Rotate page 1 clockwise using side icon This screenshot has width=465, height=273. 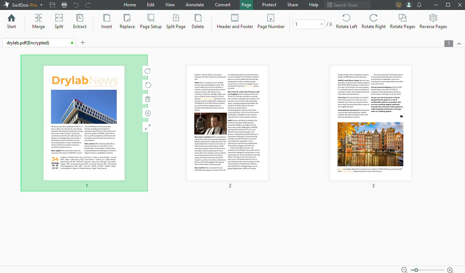coord(148,71)
